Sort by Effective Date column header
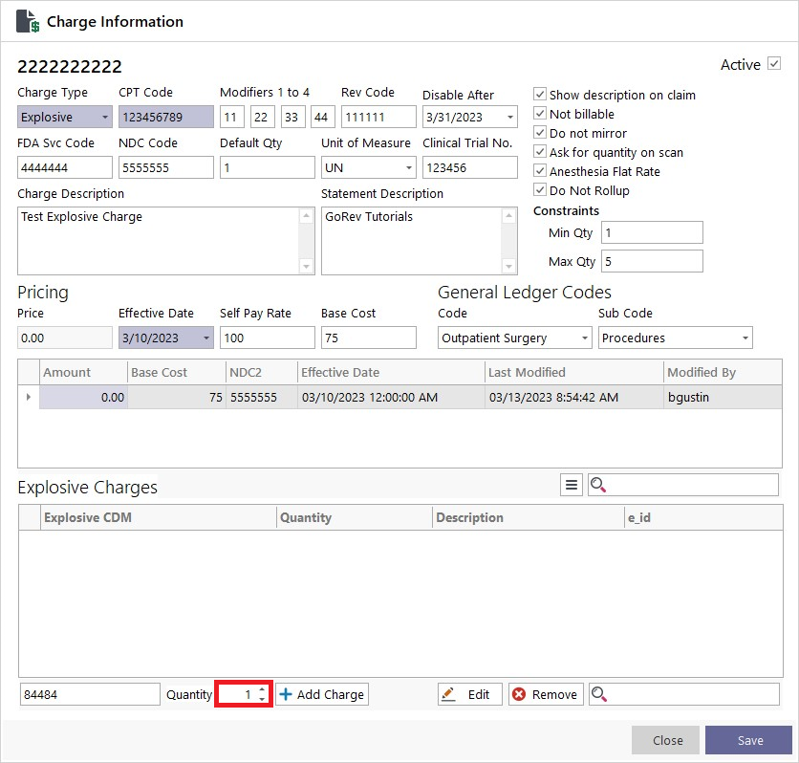The height and width of the screenshot is (763, 799). pyautogui.click(x=391, y=372)
